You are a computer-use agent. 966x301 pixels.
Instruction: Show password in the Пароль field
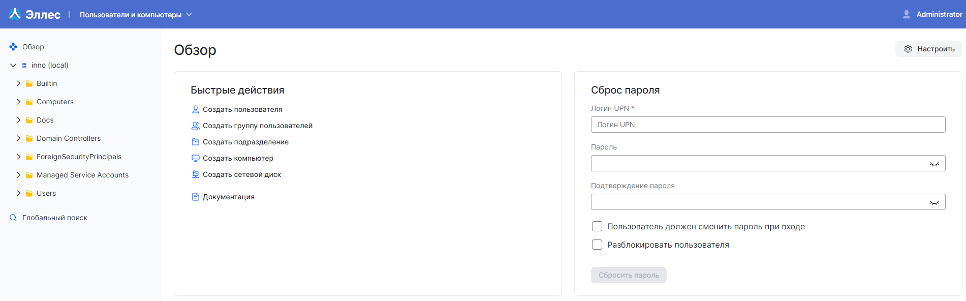pos(934,164)
